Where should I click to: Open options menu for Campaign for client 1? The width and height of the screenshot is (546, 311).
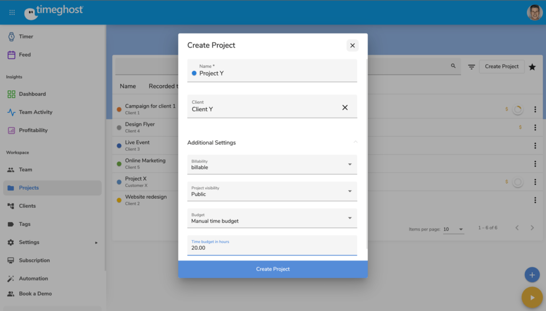pos(535,109)
